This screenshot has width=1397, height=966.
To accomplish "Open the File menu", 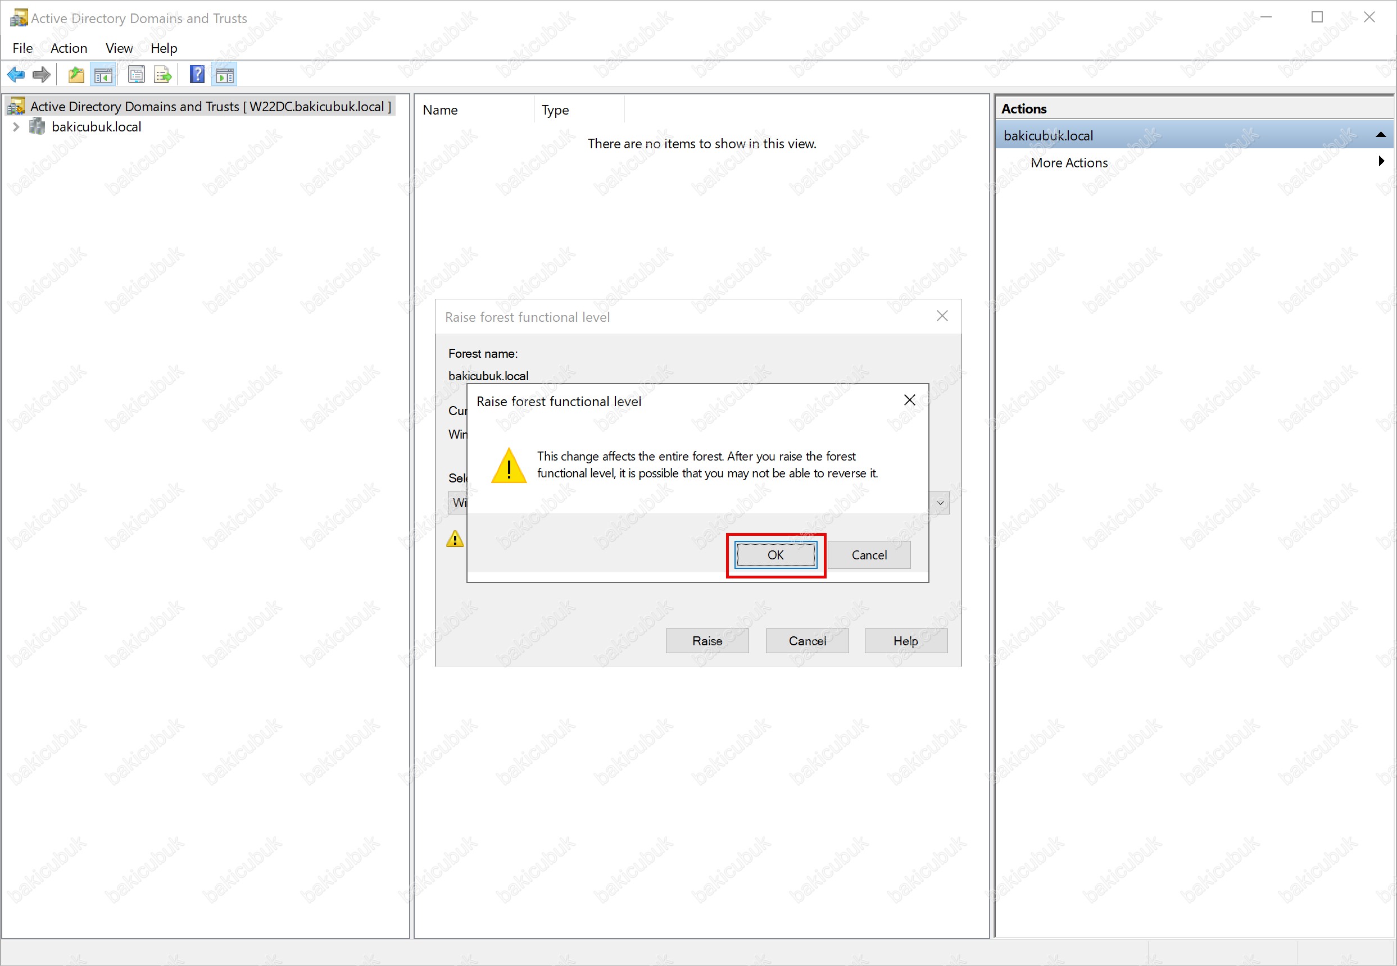I will (x=22, y=48).
